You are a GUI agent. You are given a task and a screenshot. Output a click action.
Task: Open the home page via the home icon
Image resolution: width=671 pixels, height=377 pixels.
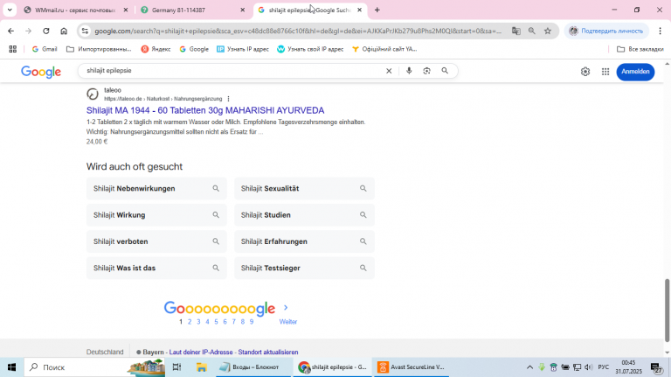click(x=64, y=31)
